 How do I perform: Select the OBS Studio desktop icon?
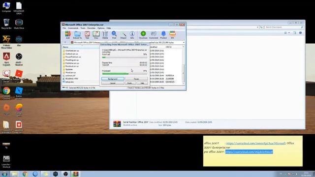tap(19, 59)
